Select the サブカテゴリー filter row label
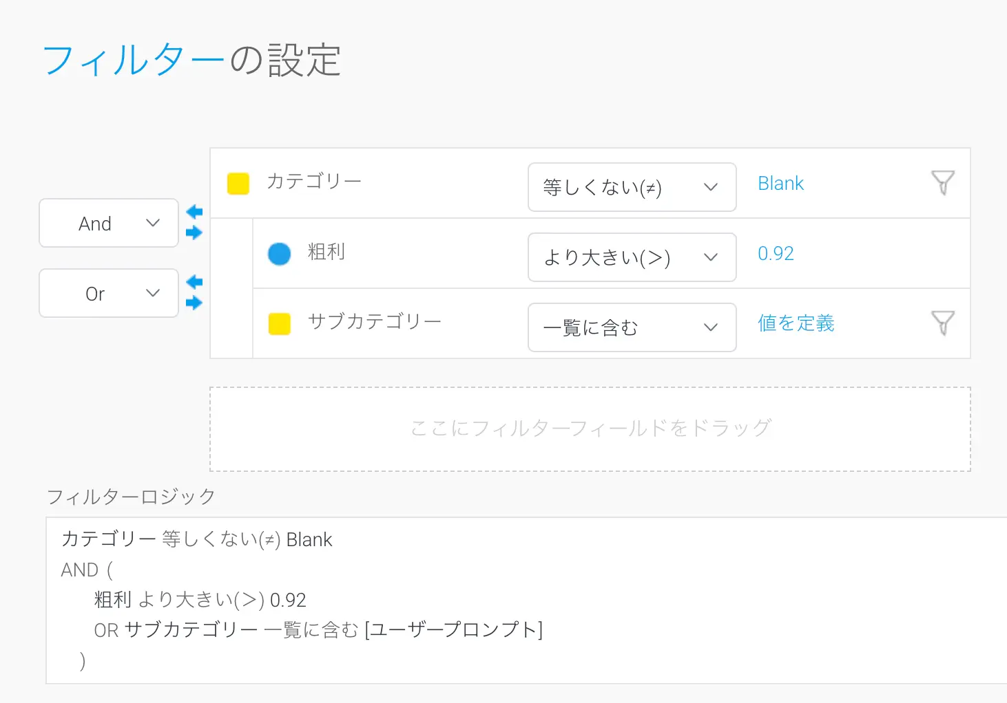1007x703 pixels. (374, 322)
